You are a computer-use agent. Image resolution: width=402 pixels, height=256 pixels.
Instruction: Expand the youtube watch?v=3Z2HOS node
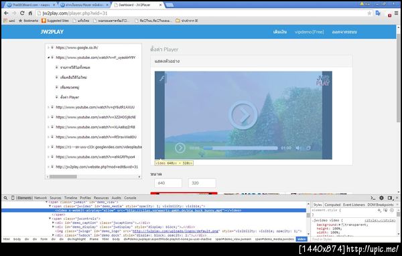pyautogui.click(x=48, y=117)
